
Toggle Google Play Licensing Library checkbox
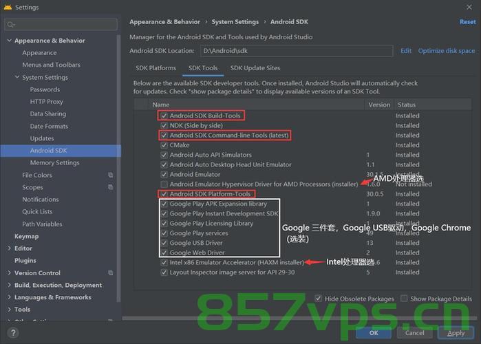click(x=164, y=224)
